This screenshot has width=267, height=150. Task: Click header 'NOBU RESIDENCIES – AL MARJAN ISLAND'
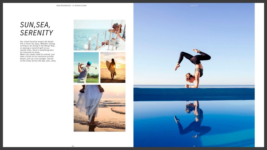(x=71, y=6)
